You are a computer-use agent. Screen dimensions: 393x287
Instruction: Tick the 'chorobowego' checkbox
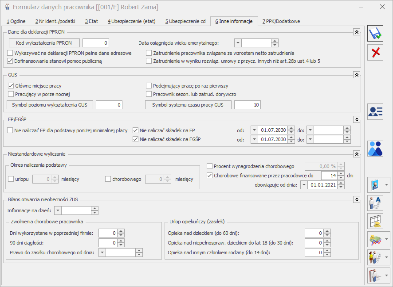click(108, 179)
